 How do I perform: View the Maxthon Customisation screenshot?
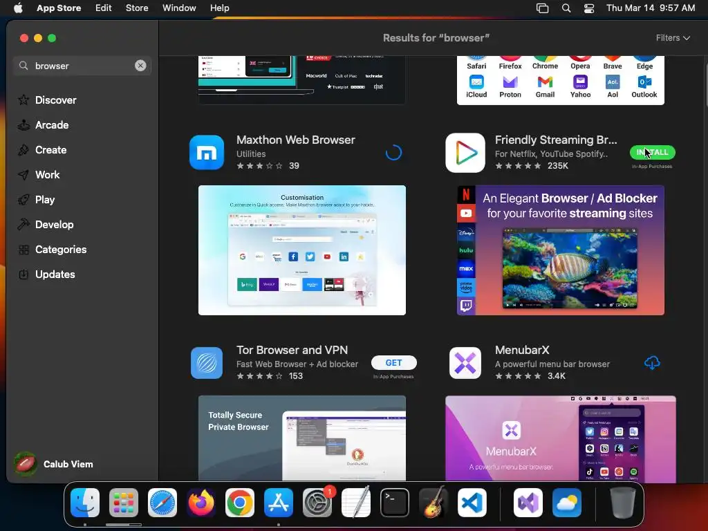coord(302,250)
